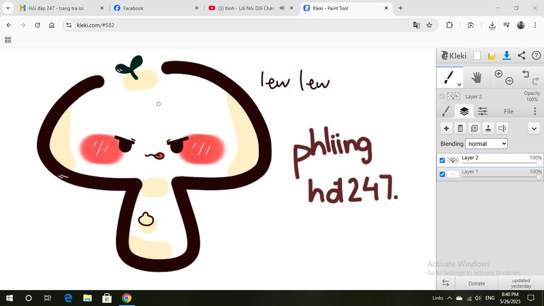Open the Extensions puzzle icon
Image resolution: width=544 pixels, height=306 pixels.
pyautogui.click(x=449, y=25)
